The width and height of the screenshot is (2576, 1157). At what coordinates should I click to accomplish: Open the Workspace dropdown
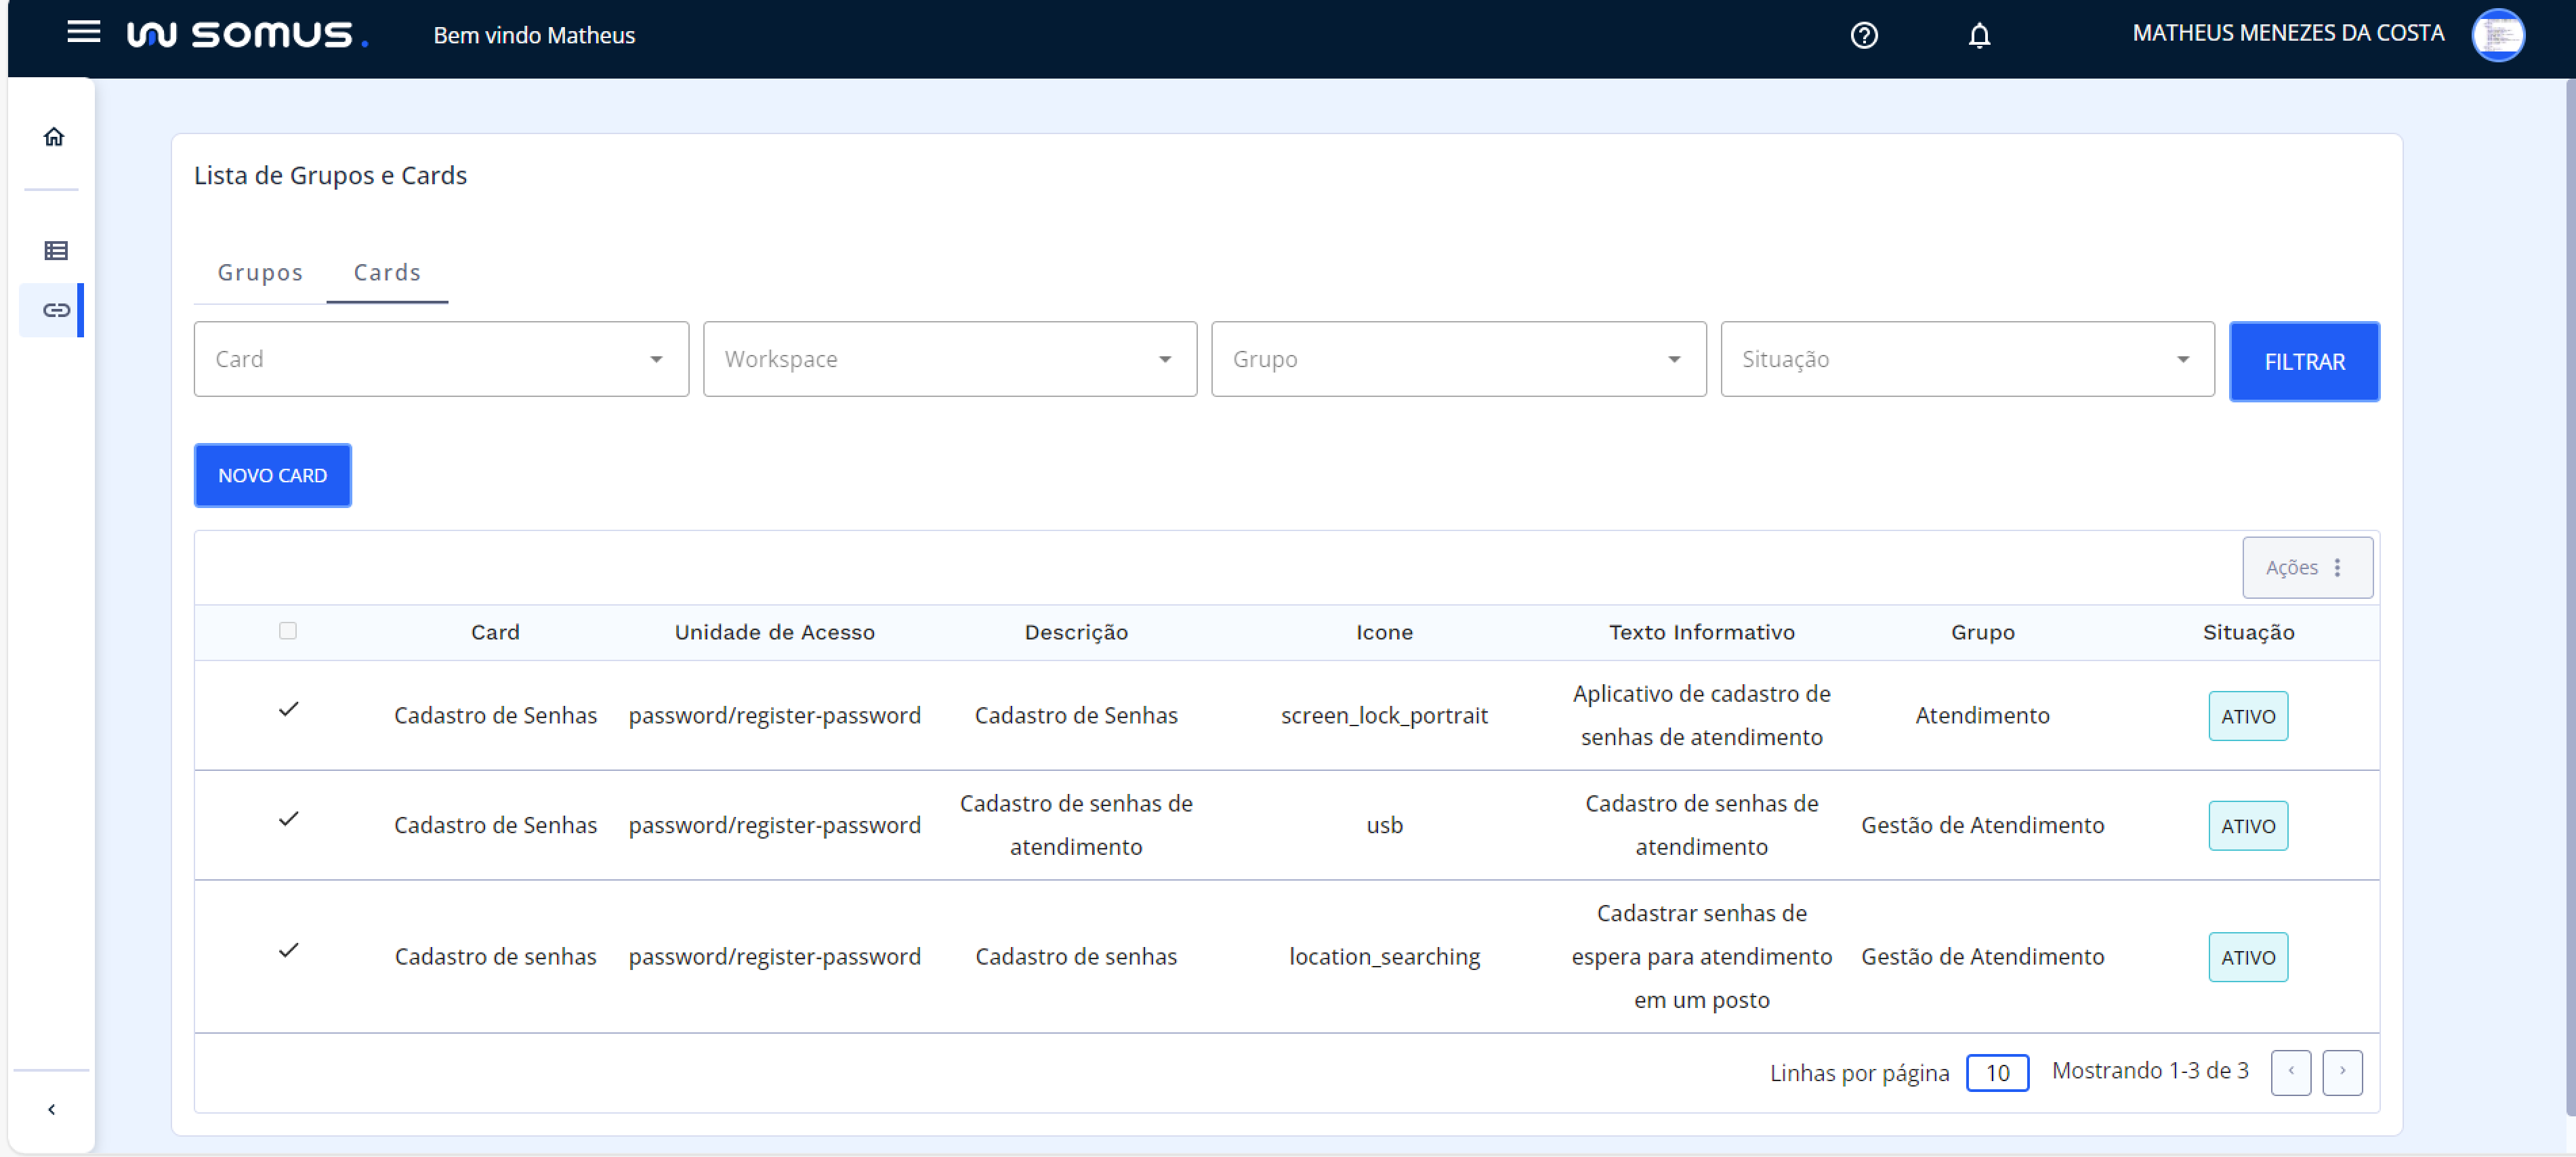click(949, 360)
